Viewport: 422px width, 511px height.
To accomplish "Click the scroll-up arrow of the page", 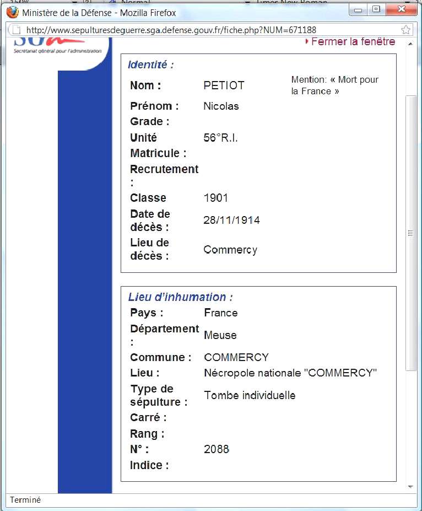I will [x=410, y=42].
